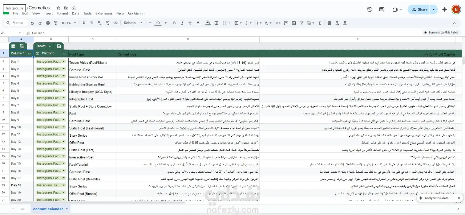The height and width of the screenshot is (215, 465).
Task: Star the spreadsheet
Action: tap(58, 8)
